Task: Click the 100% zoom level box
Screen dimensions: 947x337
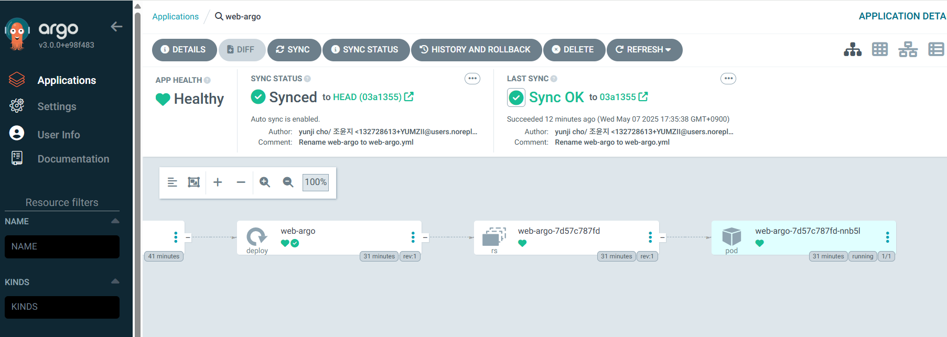Action: pos(316,182)
